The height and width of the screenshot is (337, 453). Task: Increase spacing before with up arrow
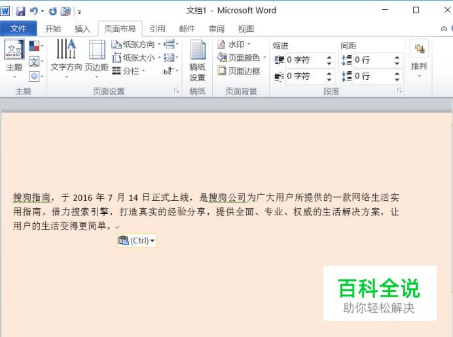(397, 57)
